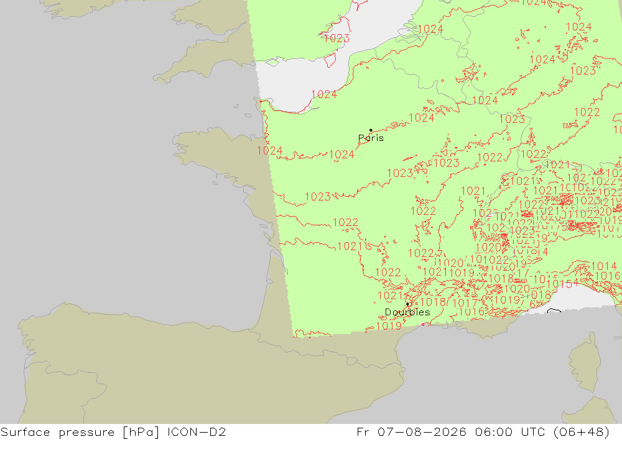The width and height of the screenshot is (622, 455).
Task: Click the Paris city label
Action: pyautogui.click(x=371, y=138)
